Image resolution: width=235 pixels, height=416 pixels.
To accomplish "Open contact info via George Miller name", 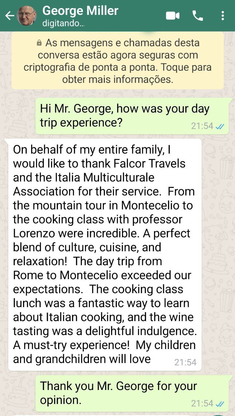I will click(x=80, y=11).
